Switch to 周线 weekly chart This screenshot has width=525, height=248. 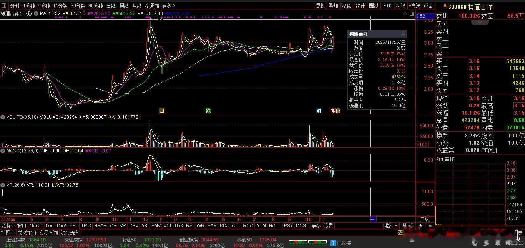tap(124, 6)
